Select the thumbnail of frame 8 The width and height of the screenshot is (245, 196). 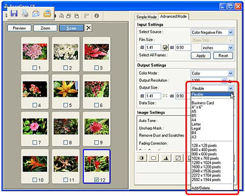point(66,126)
